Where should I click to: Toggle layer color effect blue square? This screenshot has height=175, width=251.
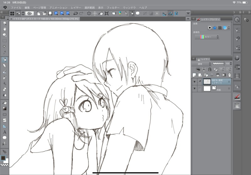pyautogui.click(x=225, y=28)
